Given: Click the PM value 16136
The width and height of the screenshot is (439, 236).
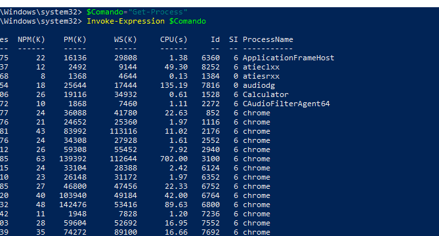Looking at the screenshot, I should pyautogui.click(x=75, y=58).
